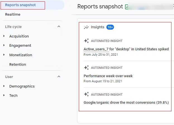Click sparkle icon above Google/organic insight
The image size is (174, 125).
[86, 95]
